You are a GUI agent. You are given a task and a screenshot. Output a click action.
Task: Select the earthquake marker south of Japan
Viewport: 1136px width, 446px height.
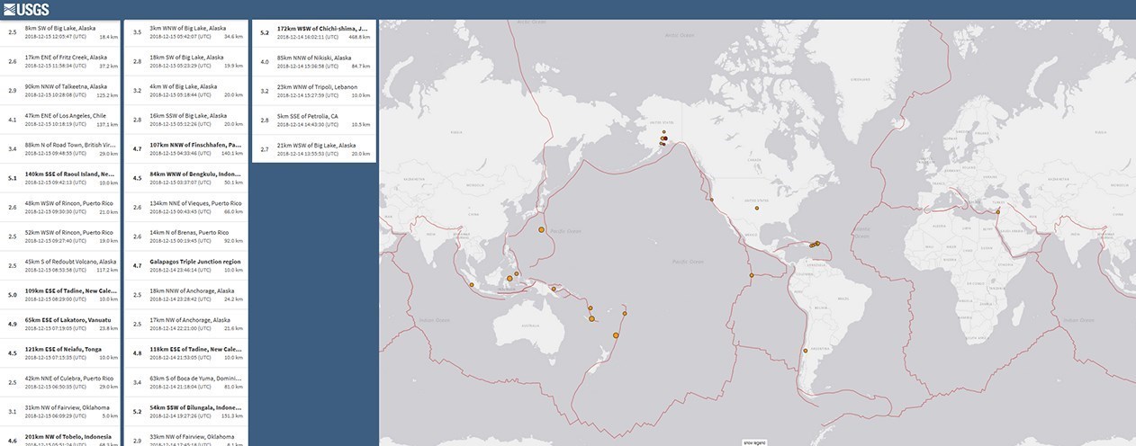point(541,229)
